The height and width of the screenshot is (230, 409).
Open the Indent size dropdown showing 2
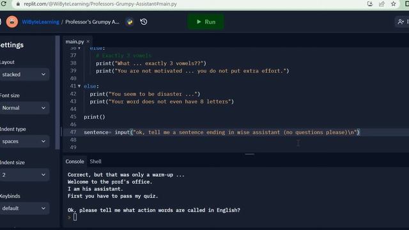[24, 175]
